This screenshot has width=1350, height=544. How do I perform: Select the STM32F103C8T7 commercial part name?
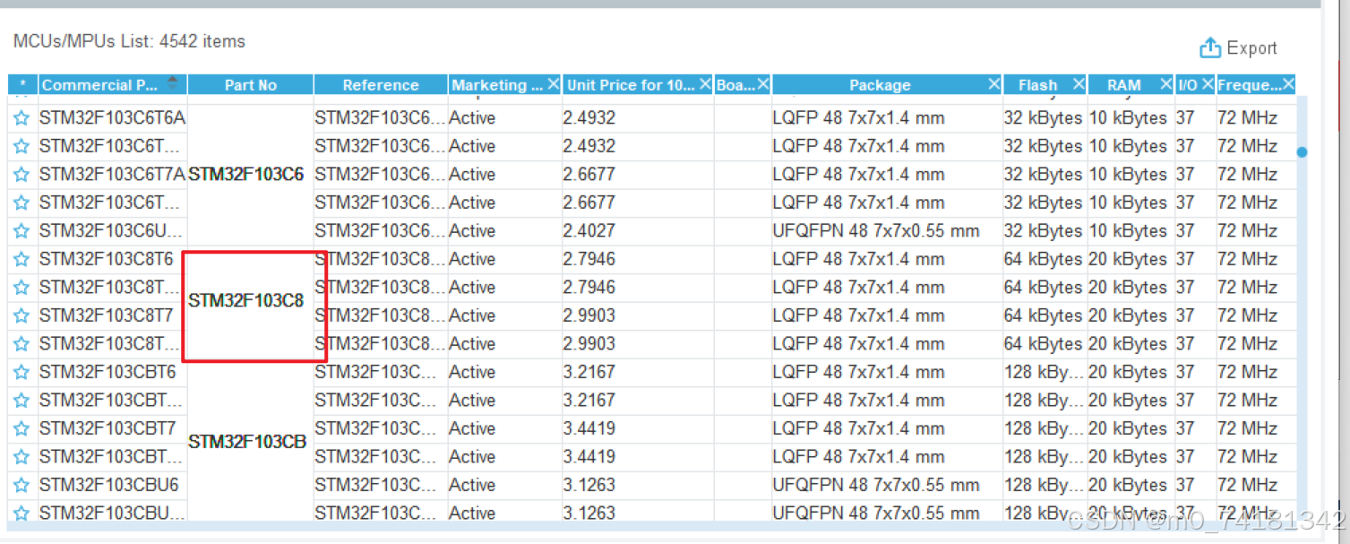pyautogui.click(x=107, y=315)
